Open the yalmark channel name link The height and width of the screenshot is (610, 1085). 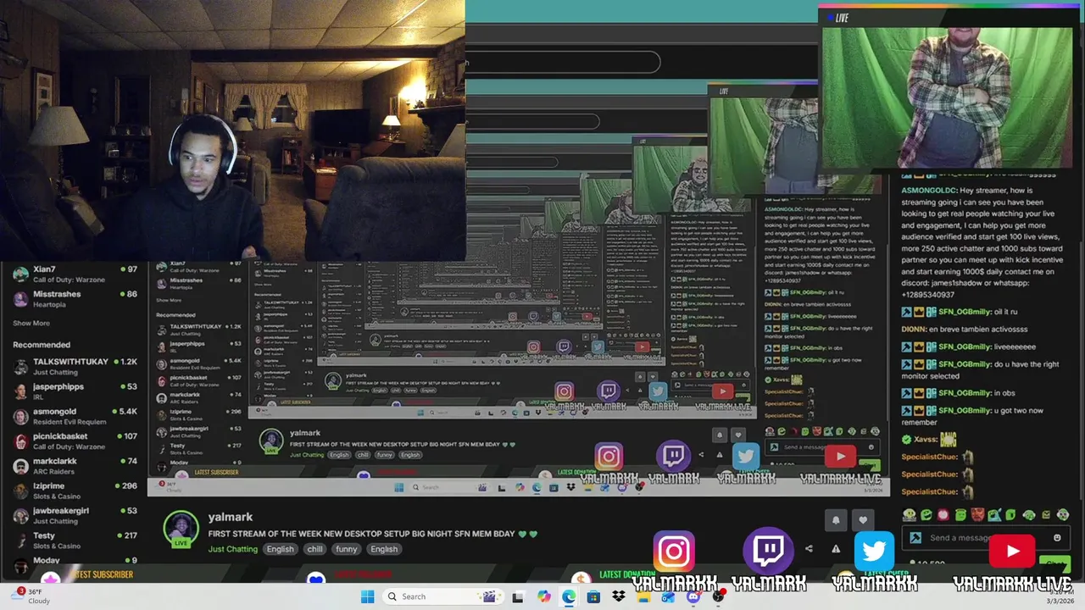(x=231, y=517)
